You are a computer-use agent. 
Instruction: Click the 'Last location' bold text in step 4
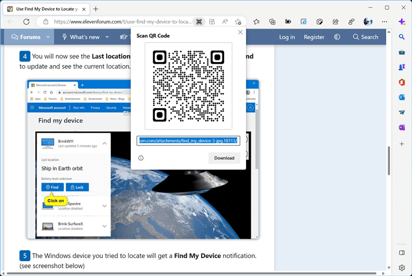coord(111,56)
